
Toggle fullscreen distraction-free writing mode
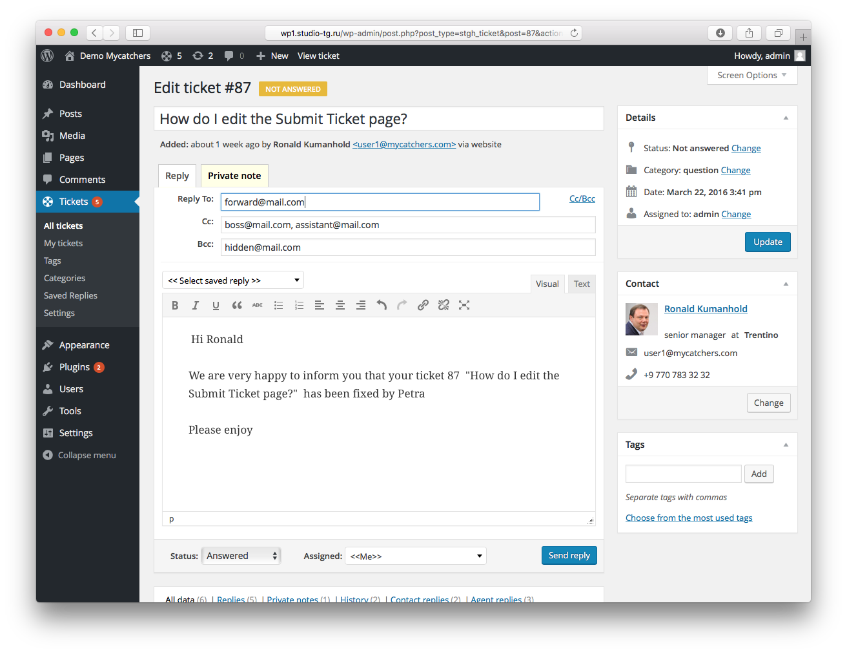click(x=464, y=306)
